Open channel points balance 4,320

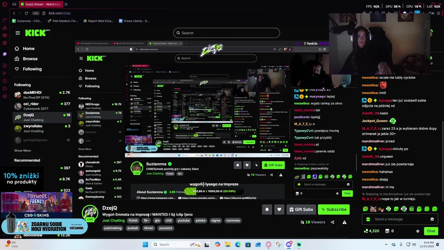coord(372,231)
